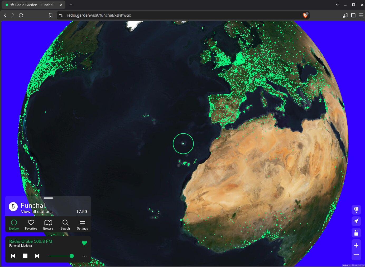365x267 pixels.
Task: Open the Settings tab
Action: click(83, 225)
